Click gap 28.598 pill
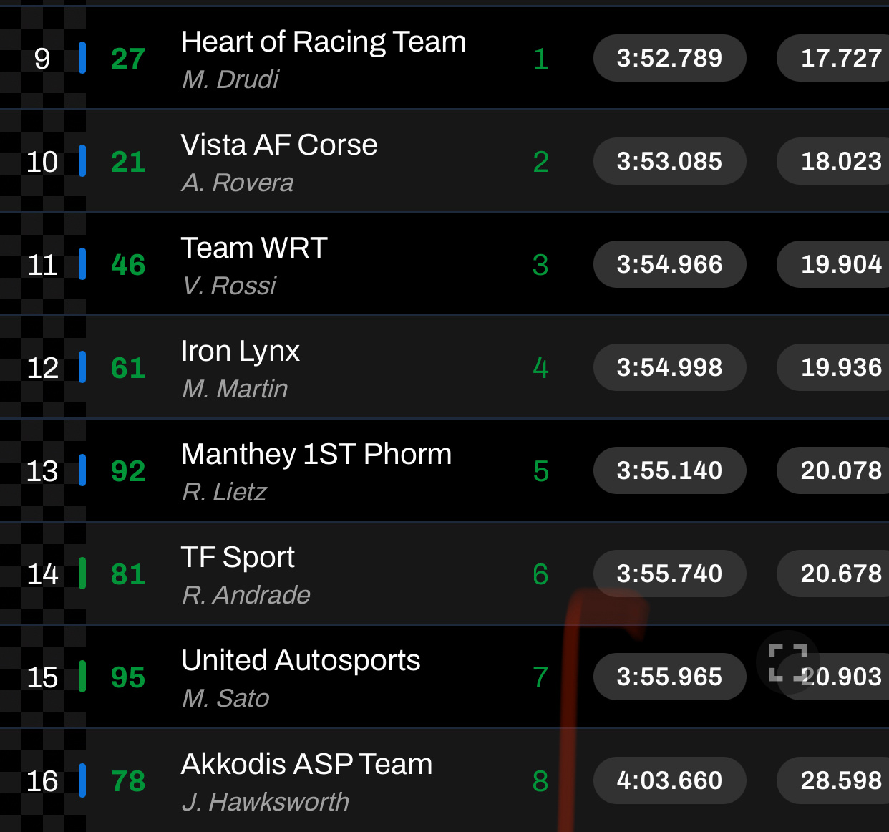This screenshot has height=832, width=889. point(833,780)
